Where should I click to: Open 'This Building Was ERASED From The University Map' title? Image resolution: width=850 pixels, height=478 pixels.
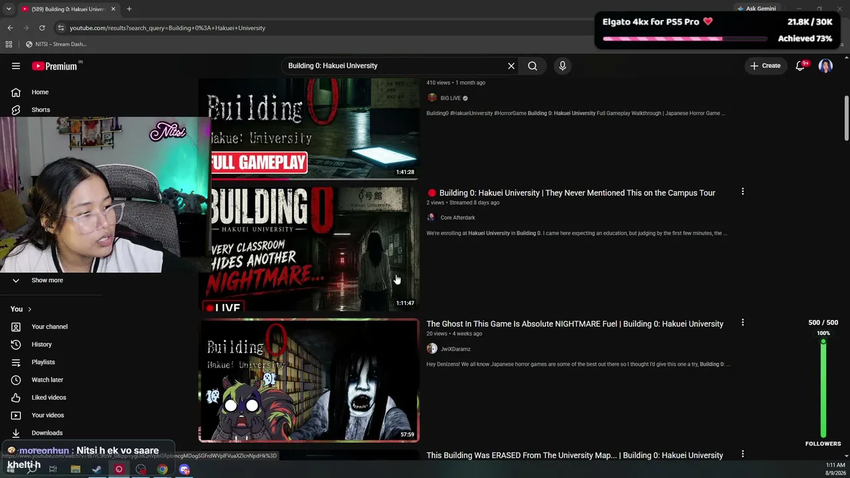click(575, 455)
